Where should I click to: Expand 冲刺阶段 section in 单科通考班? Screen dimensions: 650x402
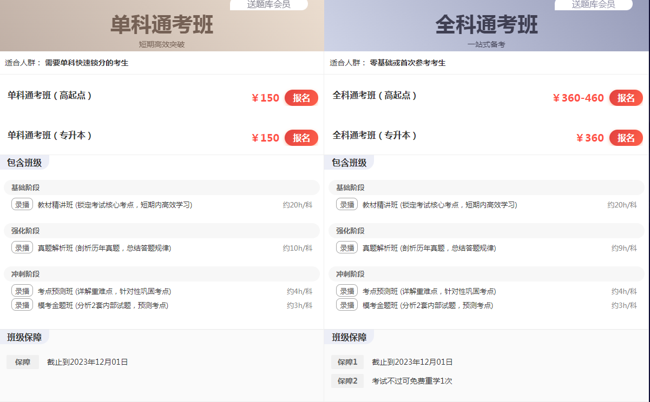click(25, 274)
